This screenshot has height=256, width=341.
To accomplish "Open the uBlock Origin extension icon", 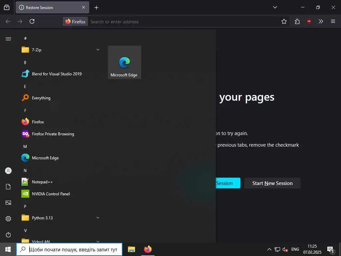I will tap(309, 21).
